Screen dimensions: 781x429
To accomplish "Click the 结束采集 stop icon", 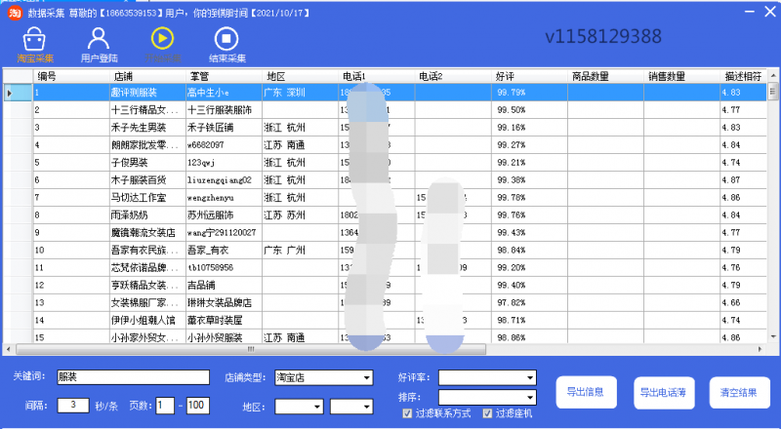I will (x=226, y=40).
